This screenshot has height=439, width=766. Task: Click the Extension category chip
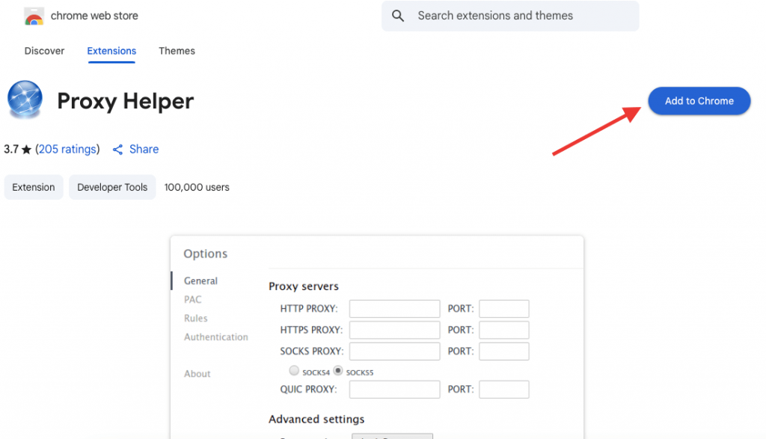(34, 187)
